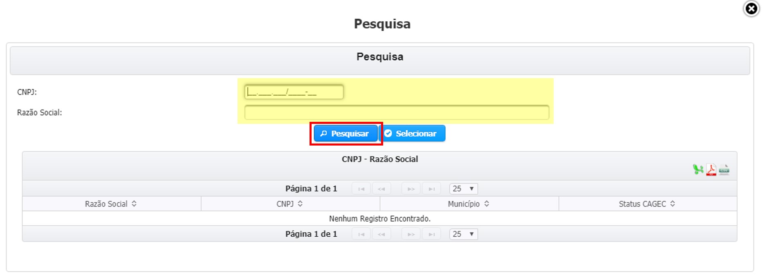Go to first page in top paginator
The width and height of the screenshot is (763, 278).
pos(361,188)
